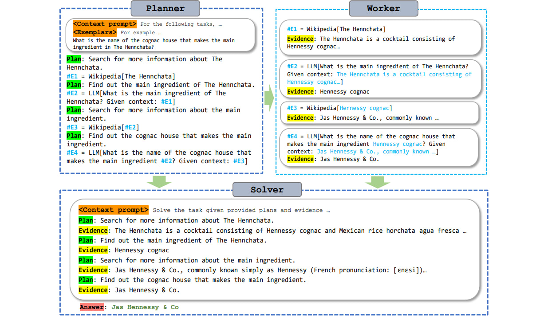Select the orange Context prompt tag in Planner

(x=104, y=24)
